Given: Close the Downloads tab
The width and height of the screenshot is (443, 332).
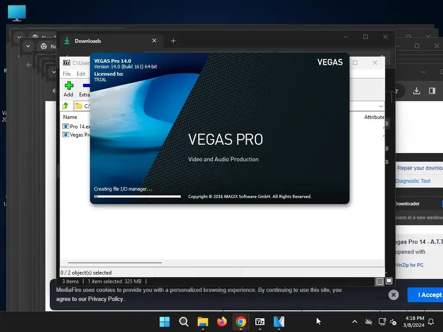Looking at the screenshot, I should [x=154, y=41].
